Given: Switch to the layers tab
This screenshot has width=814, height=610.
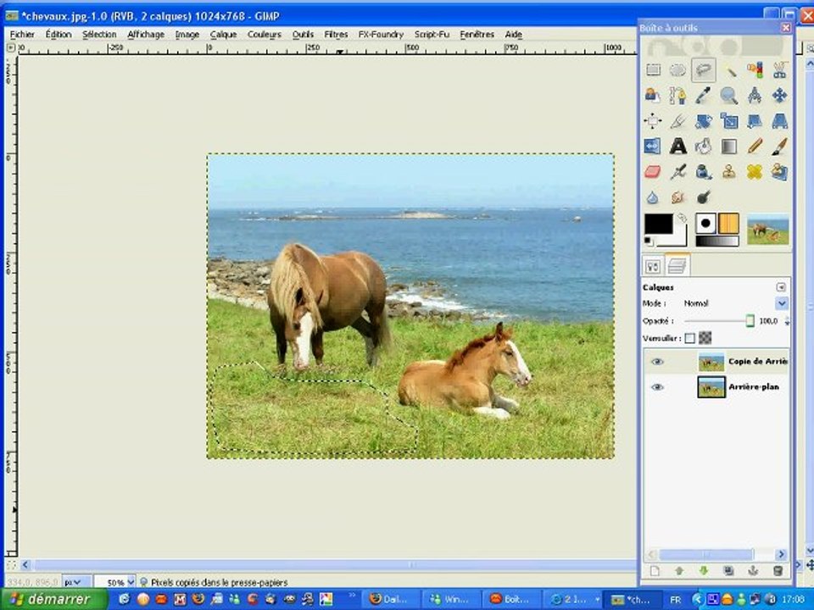Looking at the screenshot, I should (x=677, y=265).
